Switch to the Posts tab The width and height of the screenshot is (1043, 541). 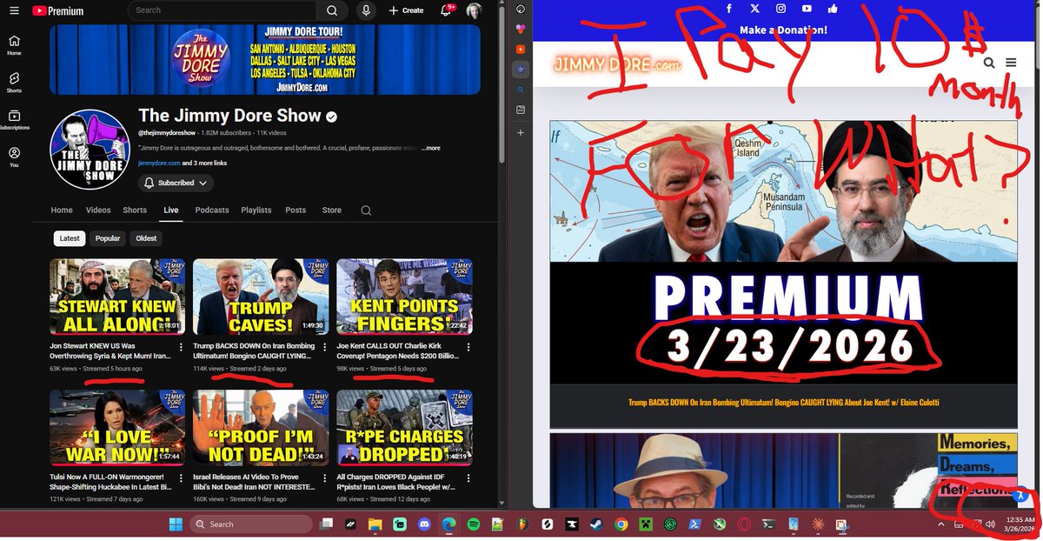(x=296, y=210)
